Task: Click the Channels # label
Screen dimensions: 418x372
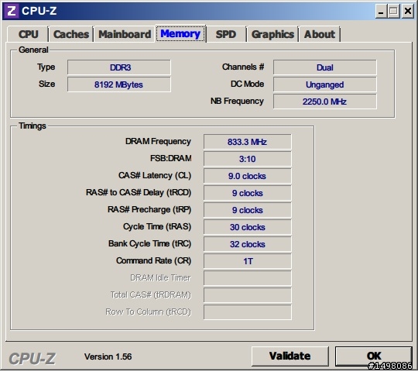Action: 243,67
